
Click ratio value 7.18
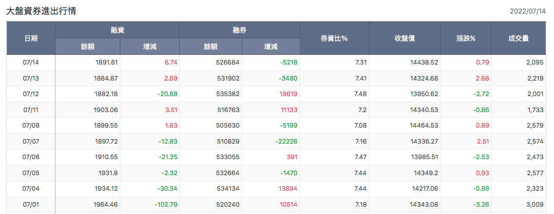coord(361,204)
